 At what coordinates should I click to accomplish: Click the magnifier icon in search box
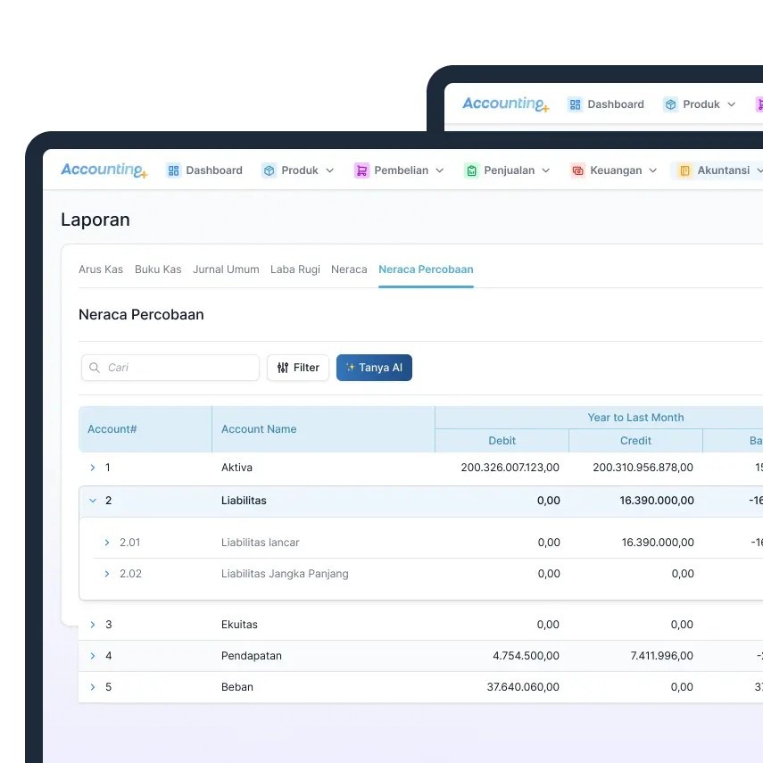coord(95,368)
